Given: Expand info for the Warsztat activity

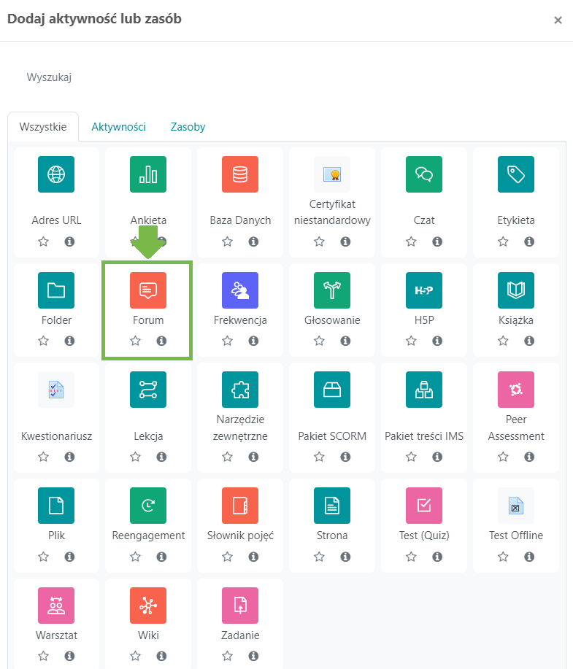Looking at the screenshot, I should pyautogui.click(x=69, y=655).
